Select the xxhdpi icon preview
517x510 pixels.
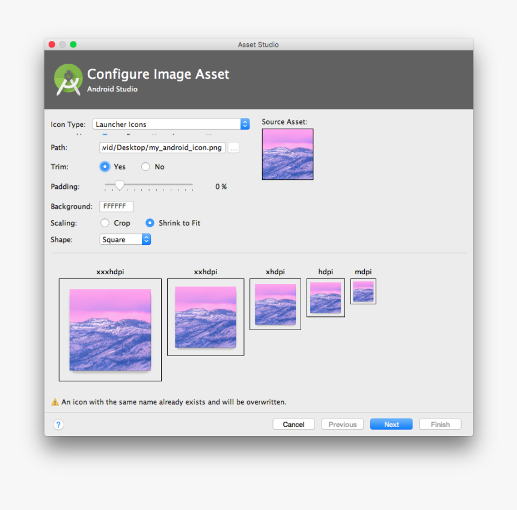click(206, 317)
